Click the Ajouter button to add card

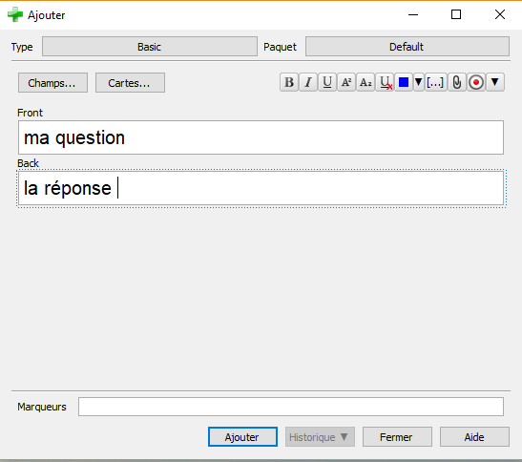click(242, 436)
